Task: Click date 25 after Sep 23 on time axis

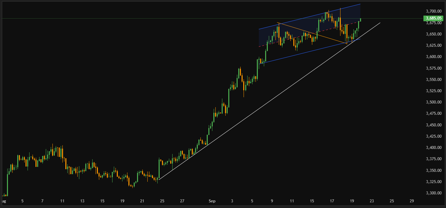Action: point(392,201)
